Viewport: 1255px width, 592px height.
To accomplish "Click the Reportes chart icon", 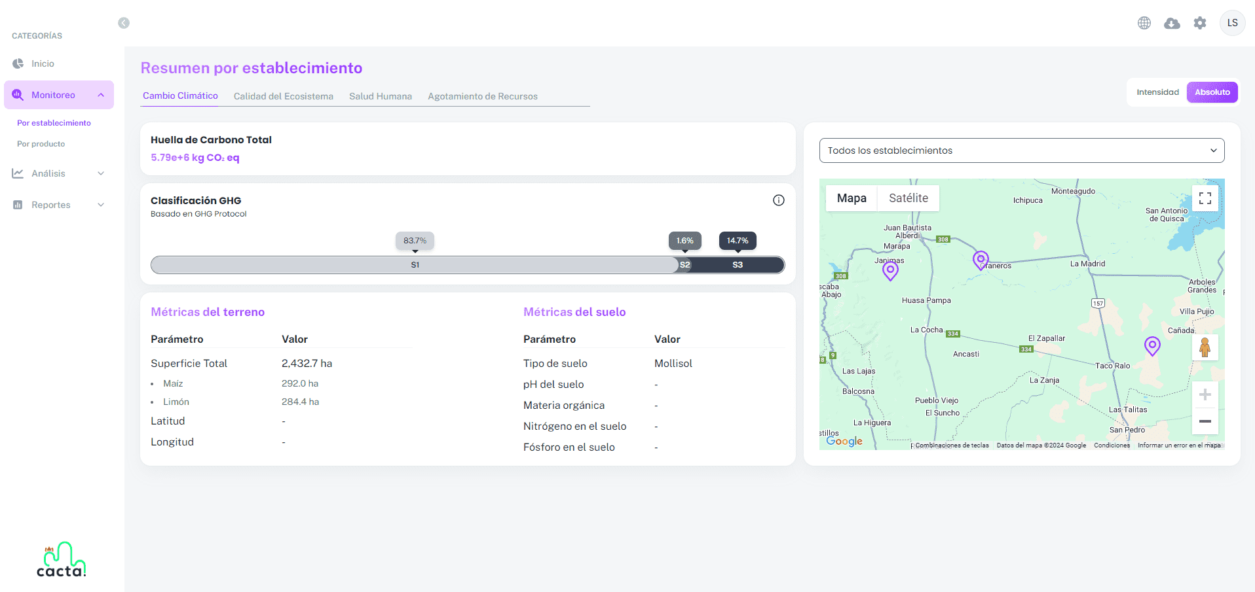I will pyautogui.click(x=18, y=205).
